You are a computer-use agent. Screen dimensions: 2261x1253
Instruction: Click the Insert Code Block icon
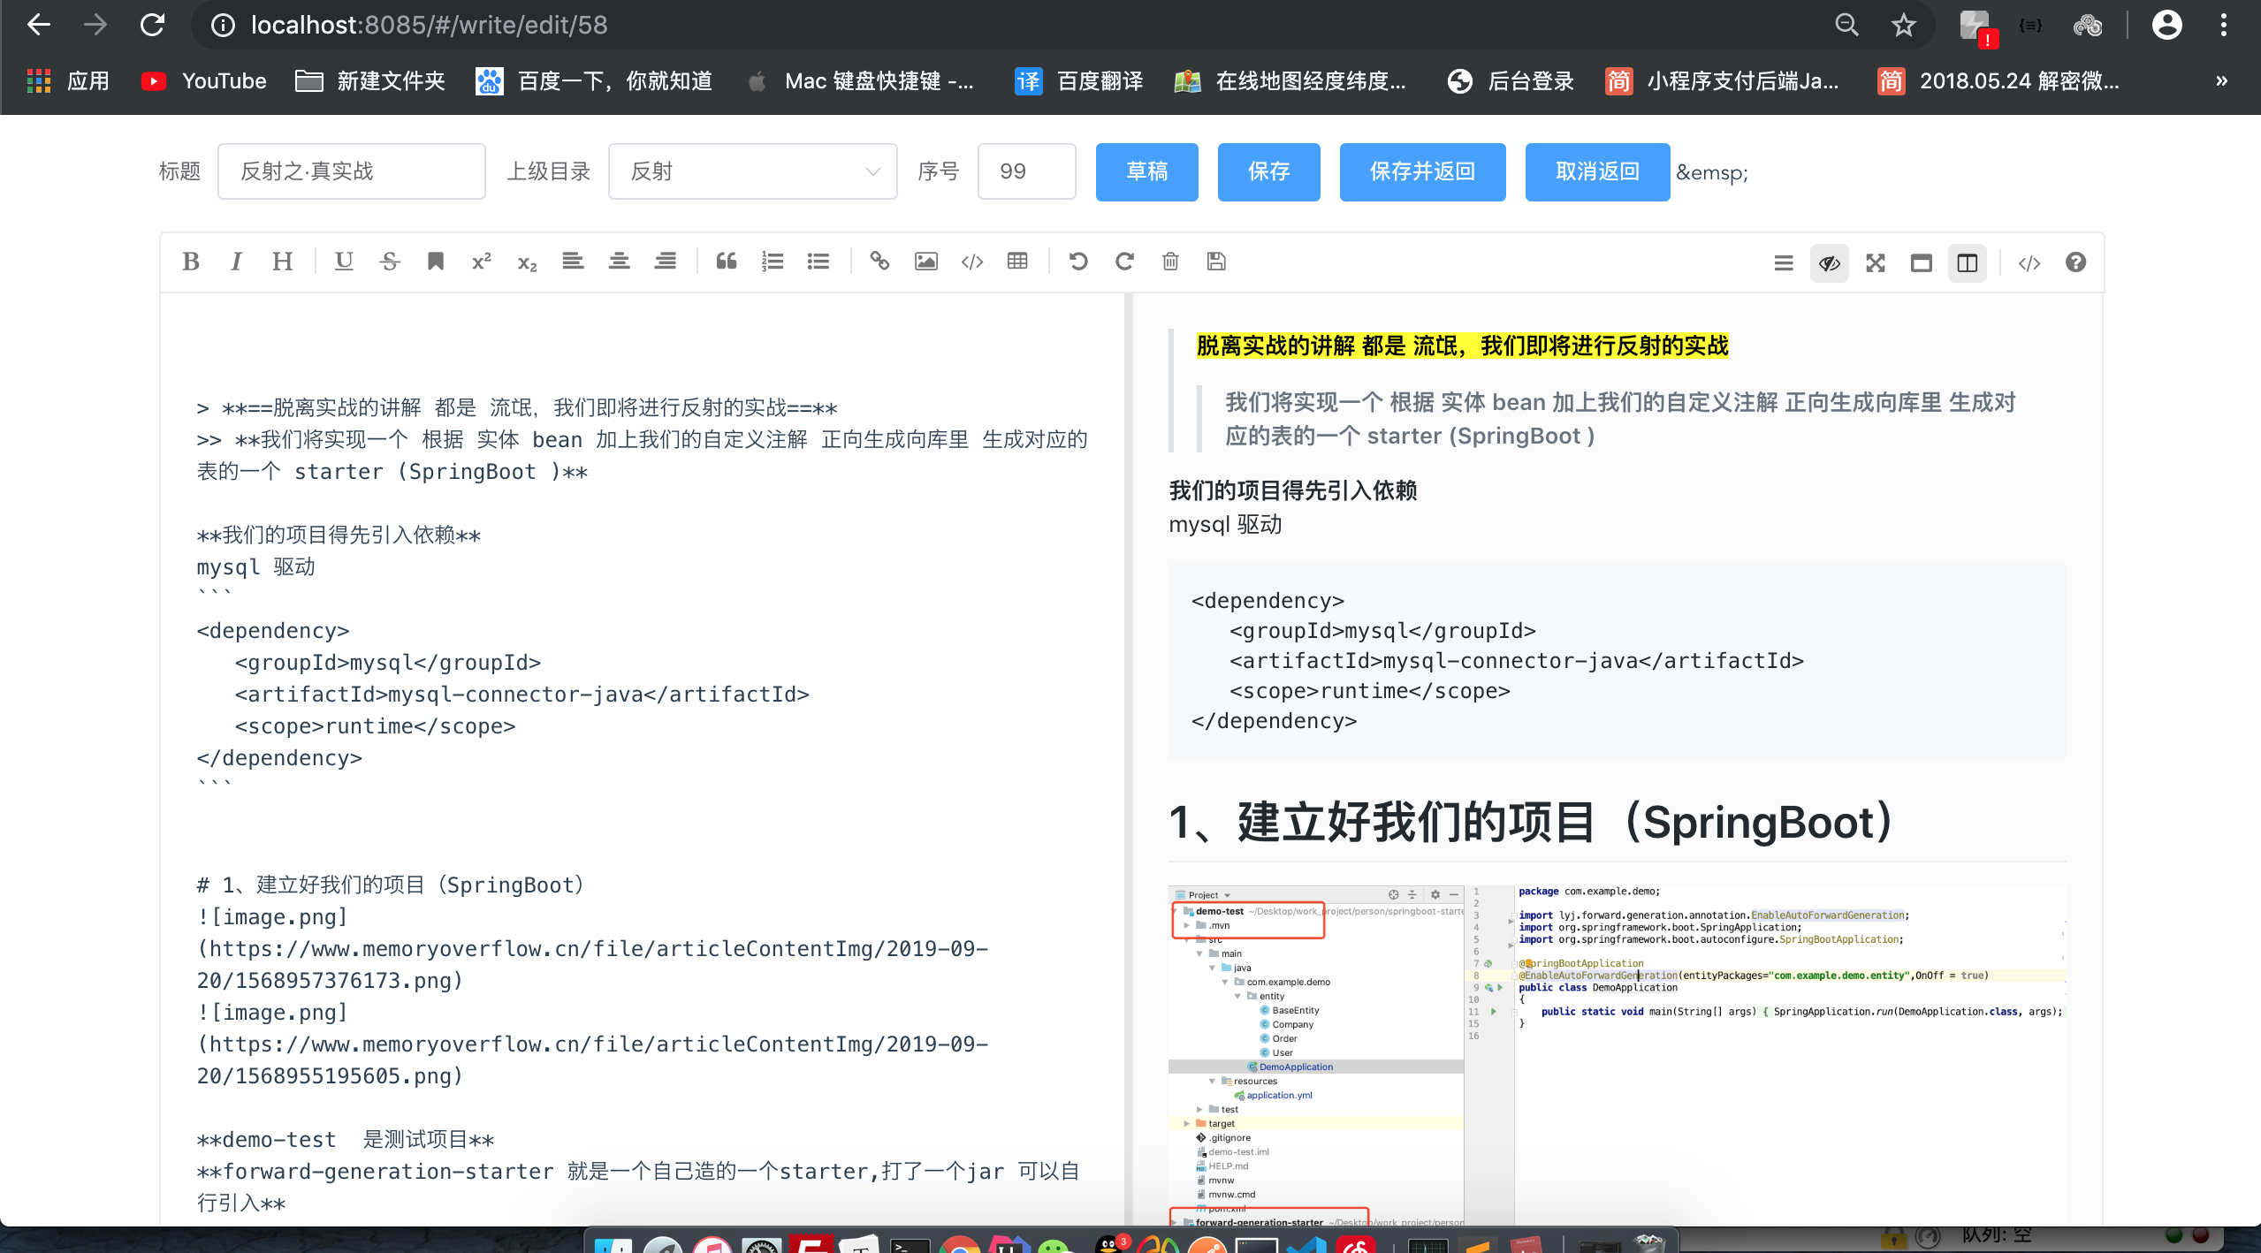tap(972, 261)
